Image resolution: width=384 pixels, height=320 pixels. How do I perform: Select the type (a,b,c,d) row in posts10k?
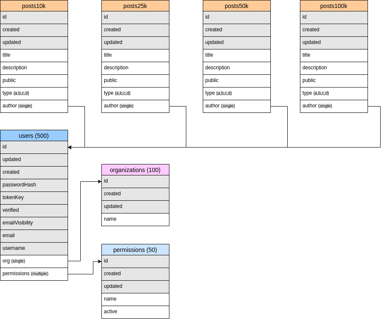tap(34, 93)
